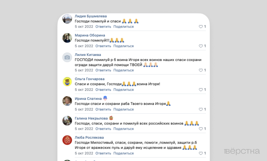Open Ольга Гончарова's owl avatar

(67, 82)
